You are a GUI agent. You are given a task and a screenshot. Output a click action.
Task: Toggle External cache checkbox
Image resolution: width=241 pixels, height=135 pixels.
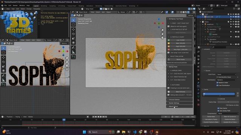tap(218, 99)
